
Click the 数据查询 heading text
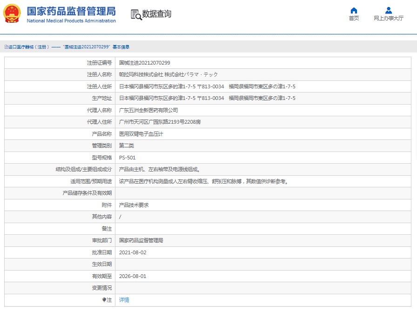click(x=157, y=14)
